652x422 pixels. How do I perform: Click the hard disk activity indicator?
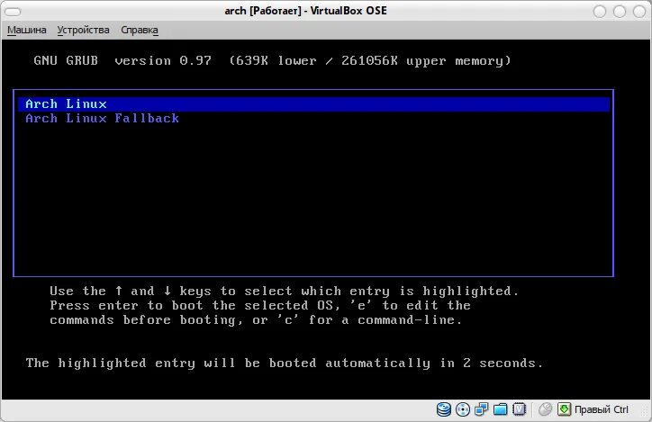coord(444,409)
